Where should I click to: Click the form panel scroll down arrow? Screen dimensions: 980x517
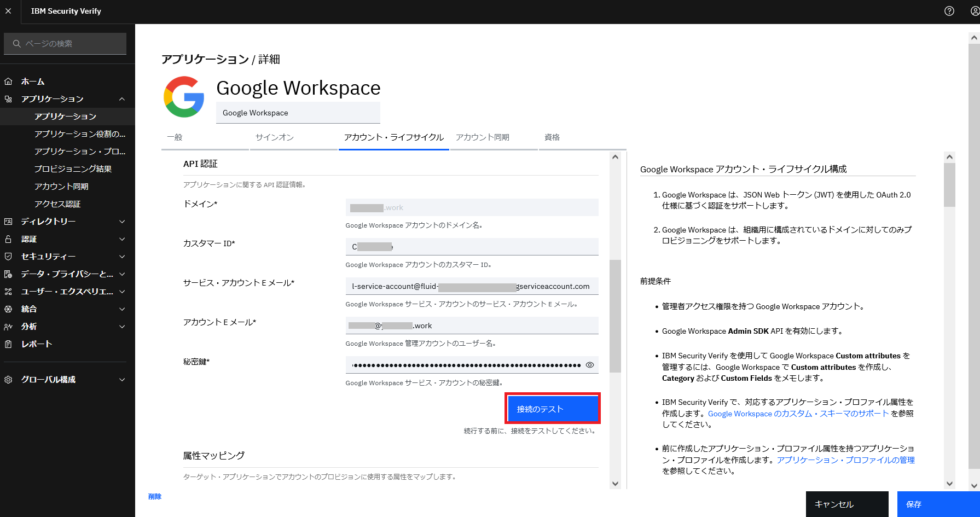[x=615, y=484]
